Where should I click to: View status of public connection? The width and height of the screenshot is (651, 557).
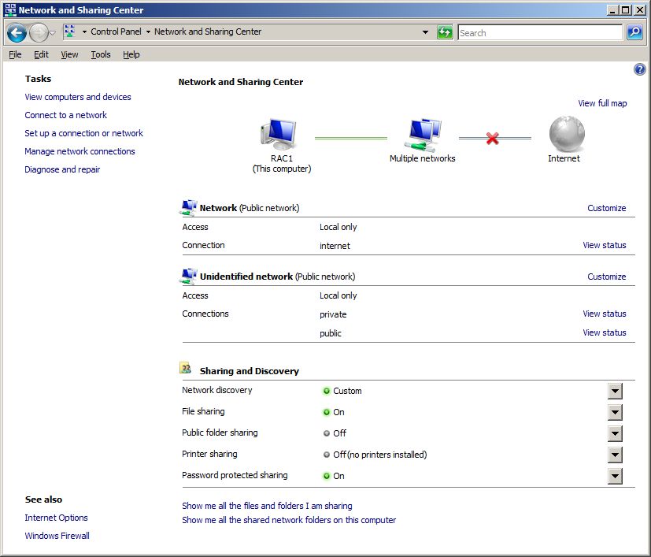point(604,332)
